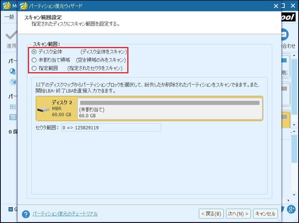Pick the 指定範囲 radio option
The width and height of the screenshot is (299, 223).
click(34, 68)
